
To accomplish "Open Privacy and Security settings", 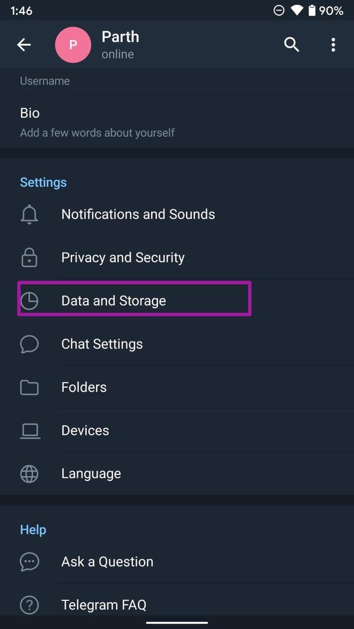I will 122,257.
